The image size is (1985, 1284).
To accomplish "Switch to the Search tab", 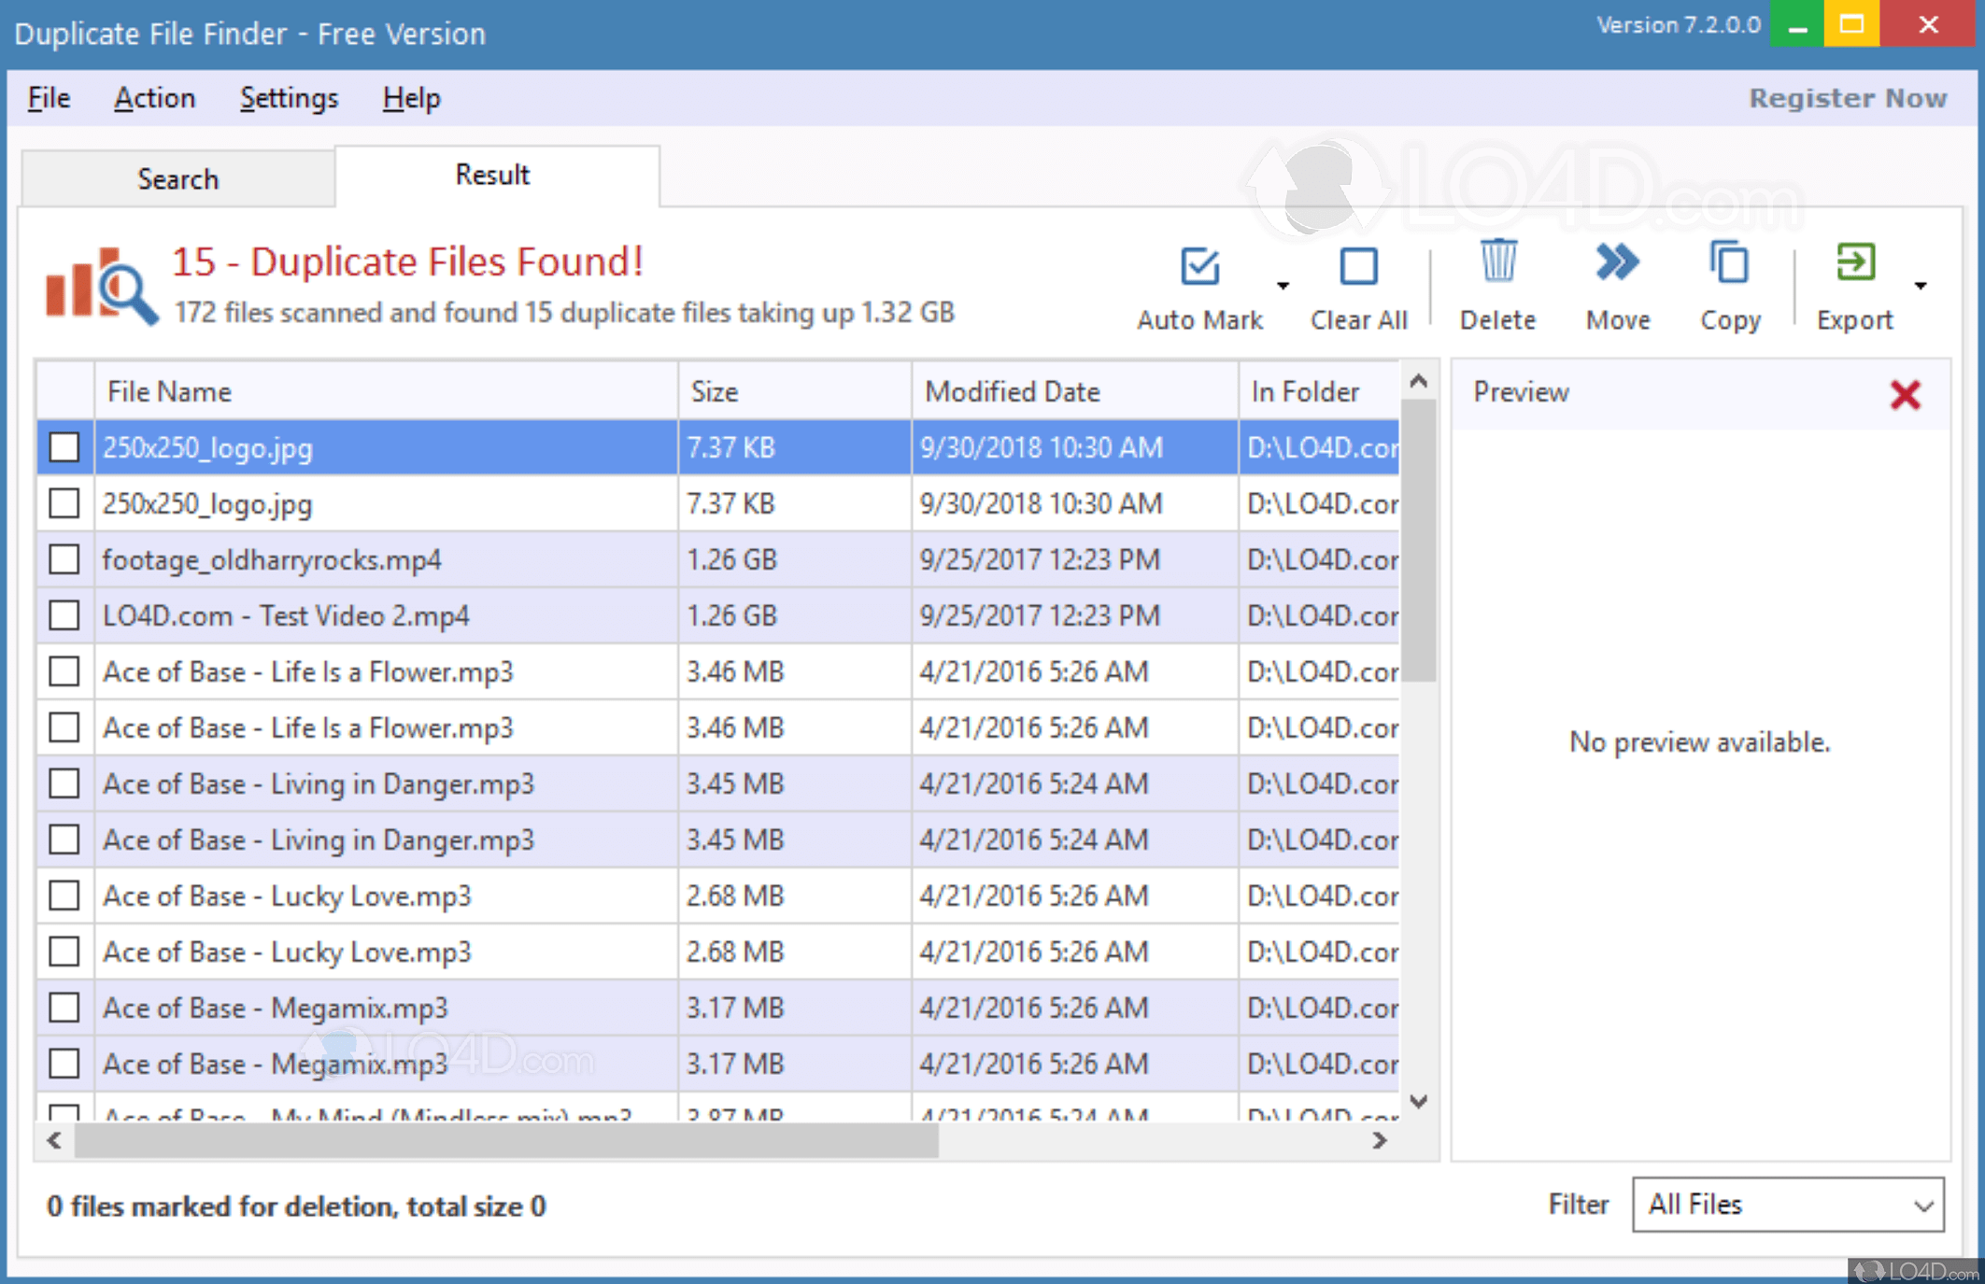I will tap(177, 178).
